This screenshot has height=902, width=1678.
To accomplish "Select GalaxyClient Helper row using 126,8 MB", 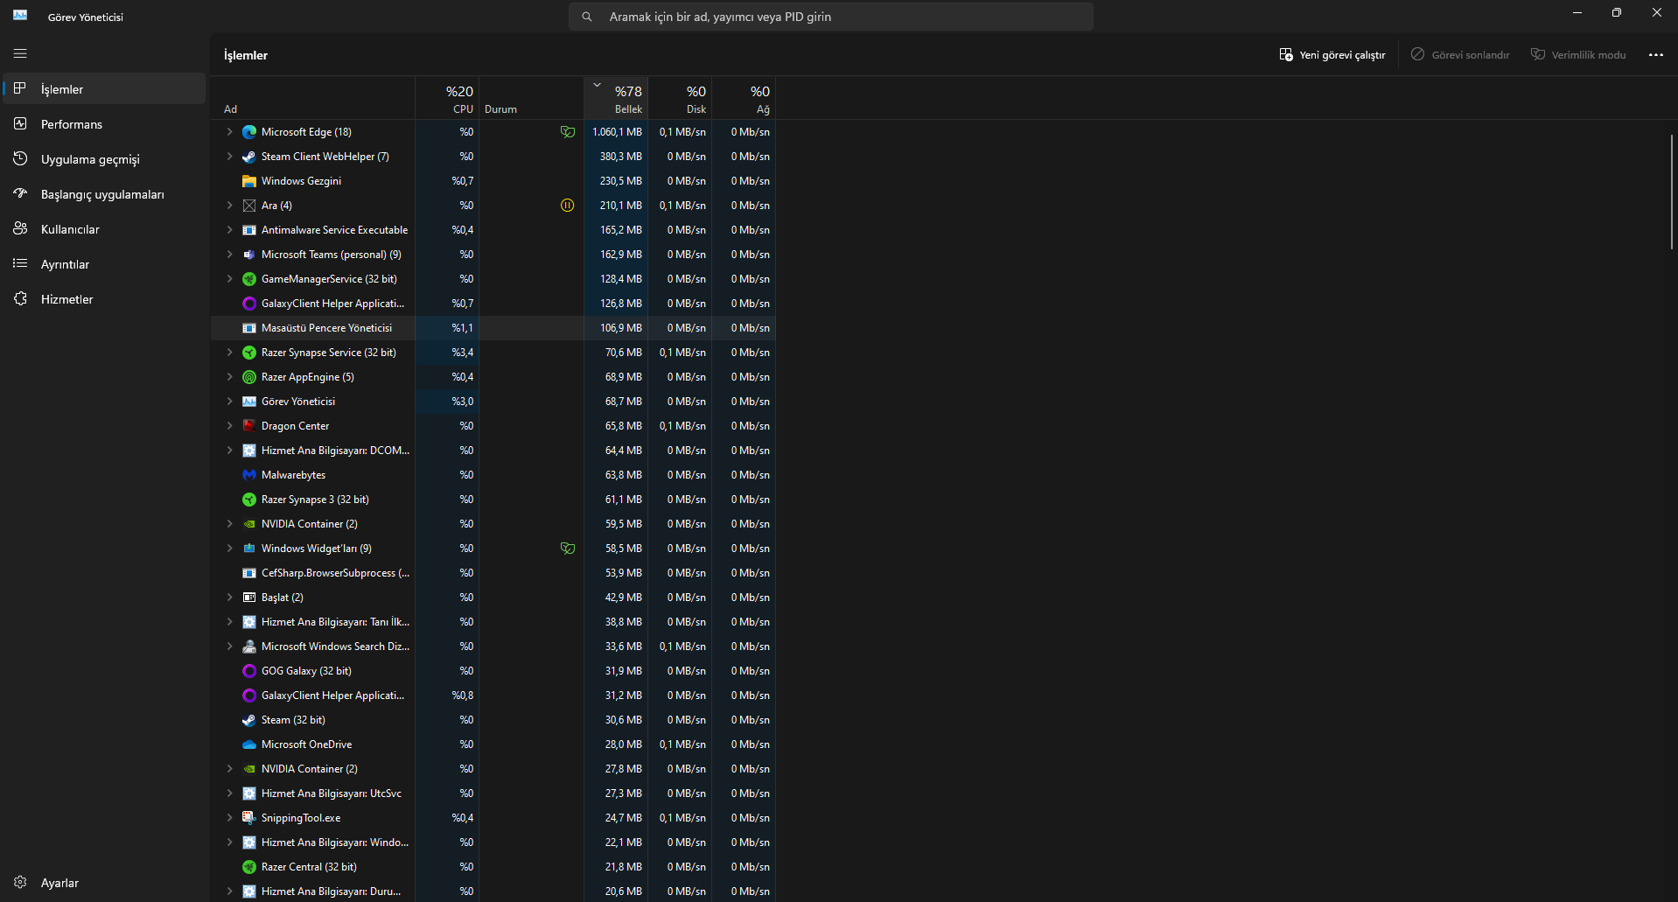I will pyautogui.click(x=493, y=304).
